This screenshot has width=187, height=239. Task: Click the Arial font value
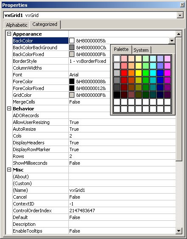point(74,75)
